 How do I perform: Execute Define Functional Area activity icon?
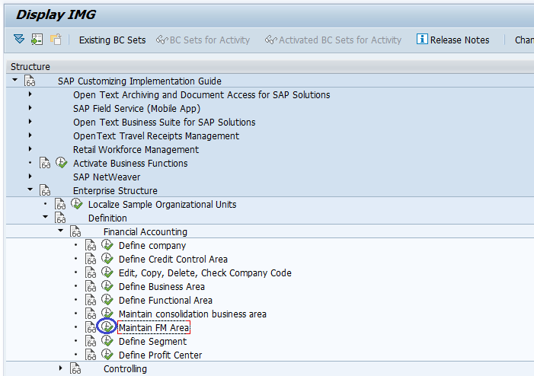click(107, 300)
